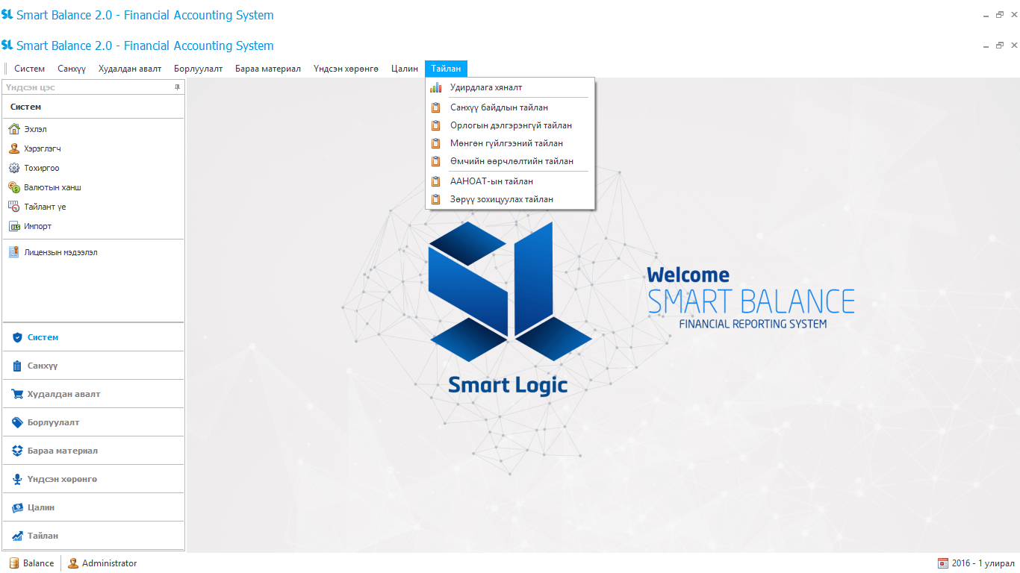
Task: Select the Бараа материал navigation group button
Action: 93,451
